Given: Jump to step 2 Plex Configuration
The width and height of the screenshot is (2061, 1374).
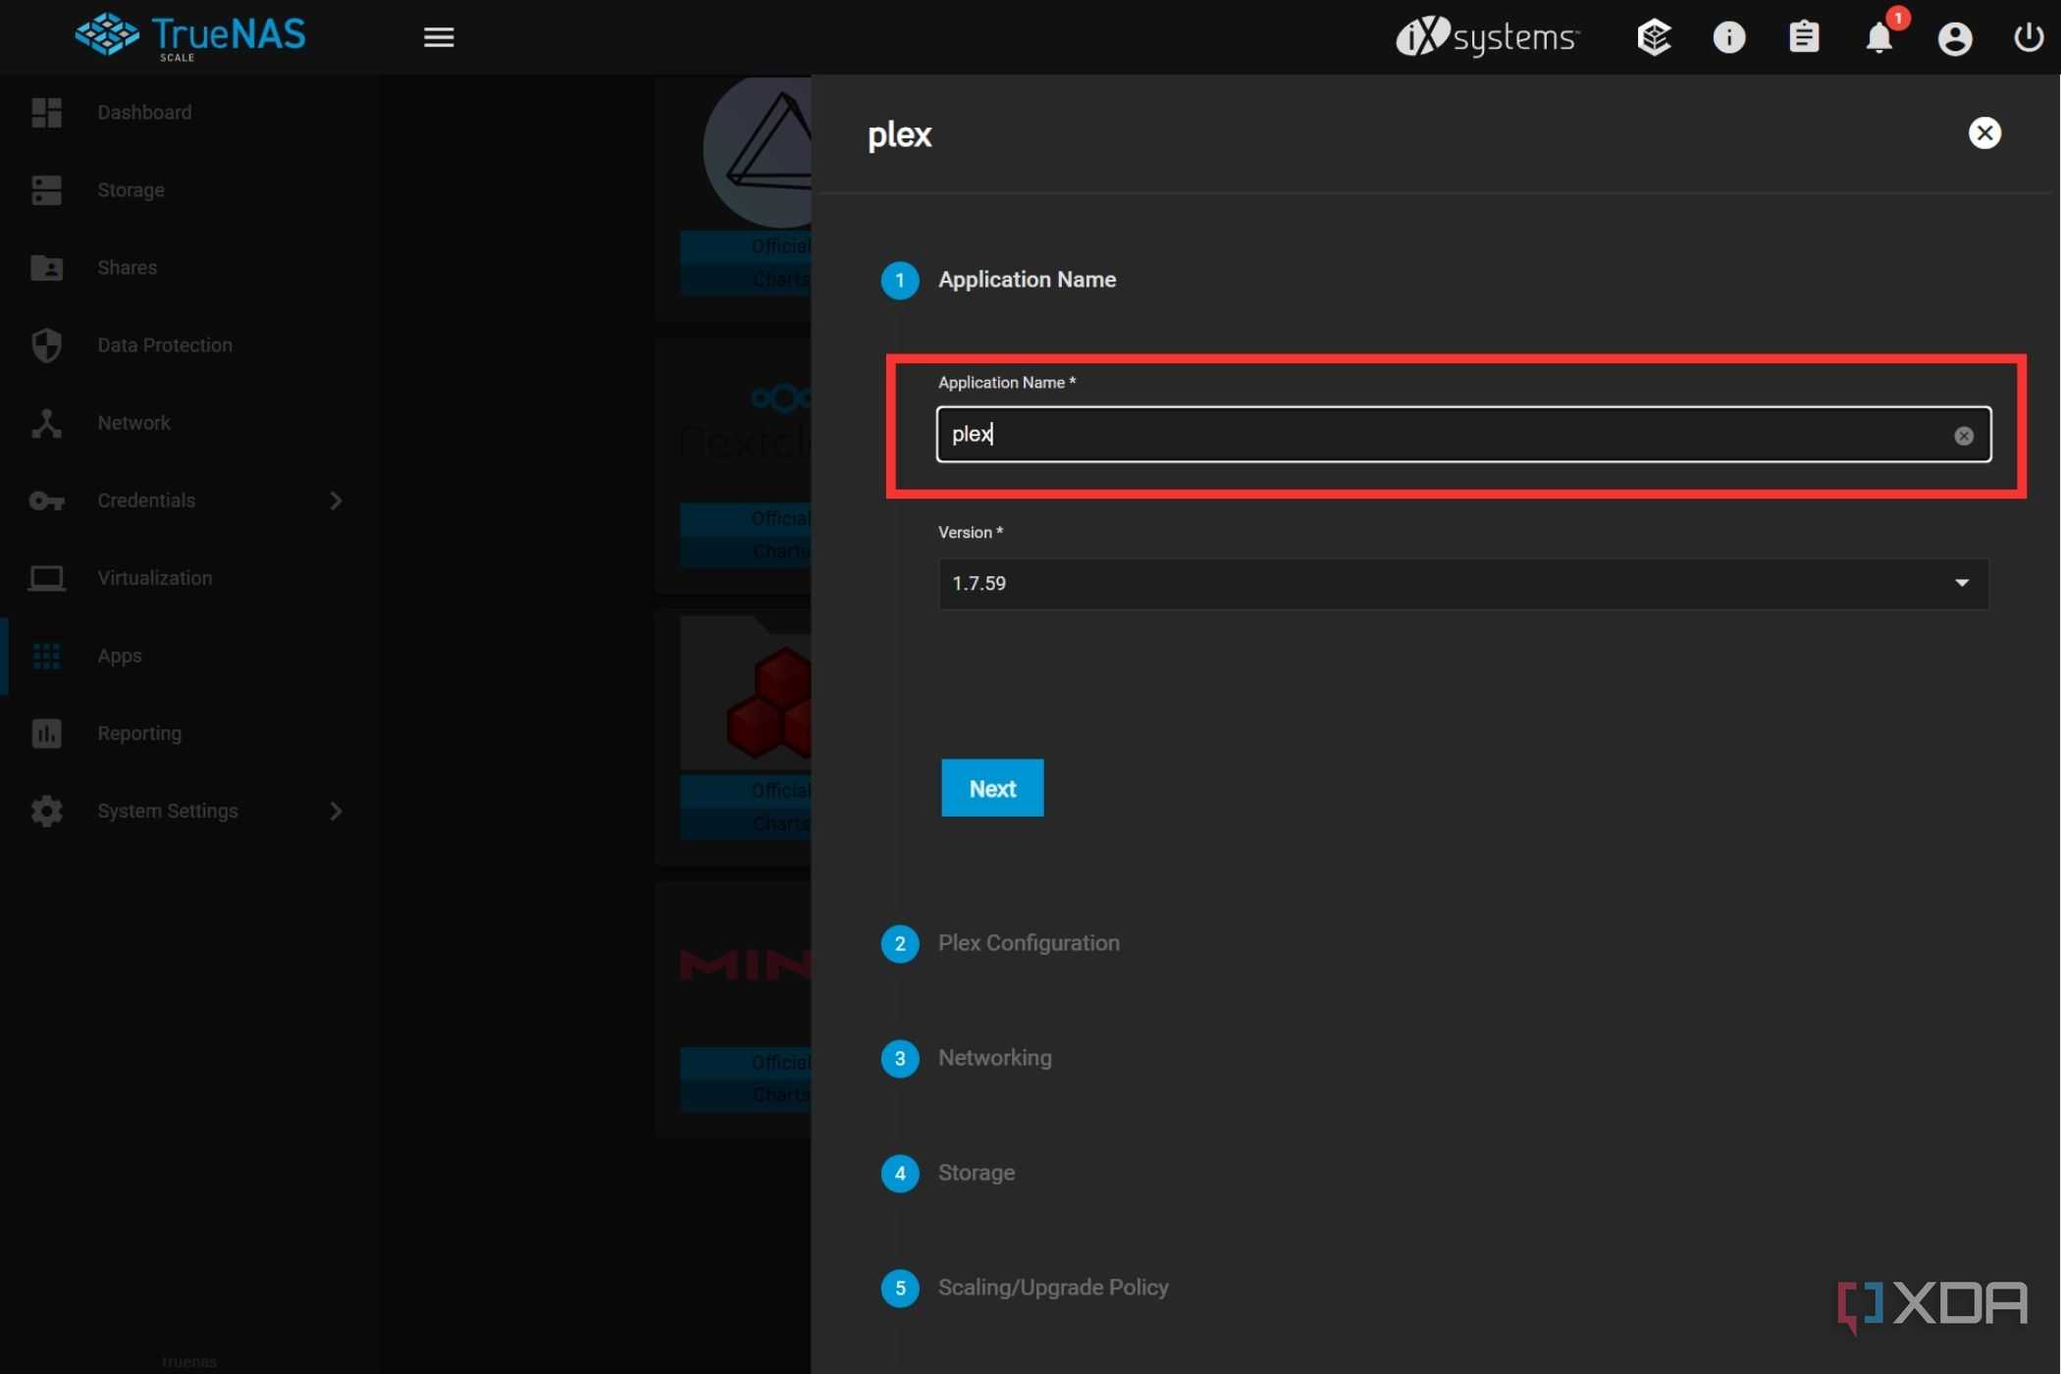Looking at the screenshot, I should pyautogui.click(x=1000, y=943).
